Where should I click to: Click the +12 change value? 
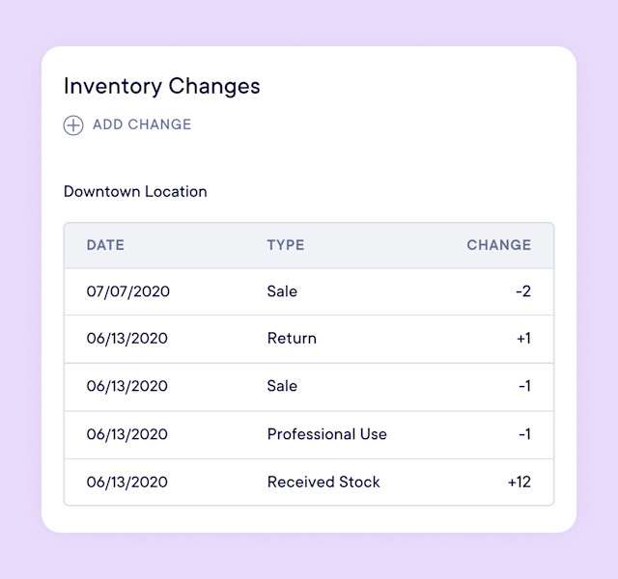pyautogui.click(x=519, y=482)
